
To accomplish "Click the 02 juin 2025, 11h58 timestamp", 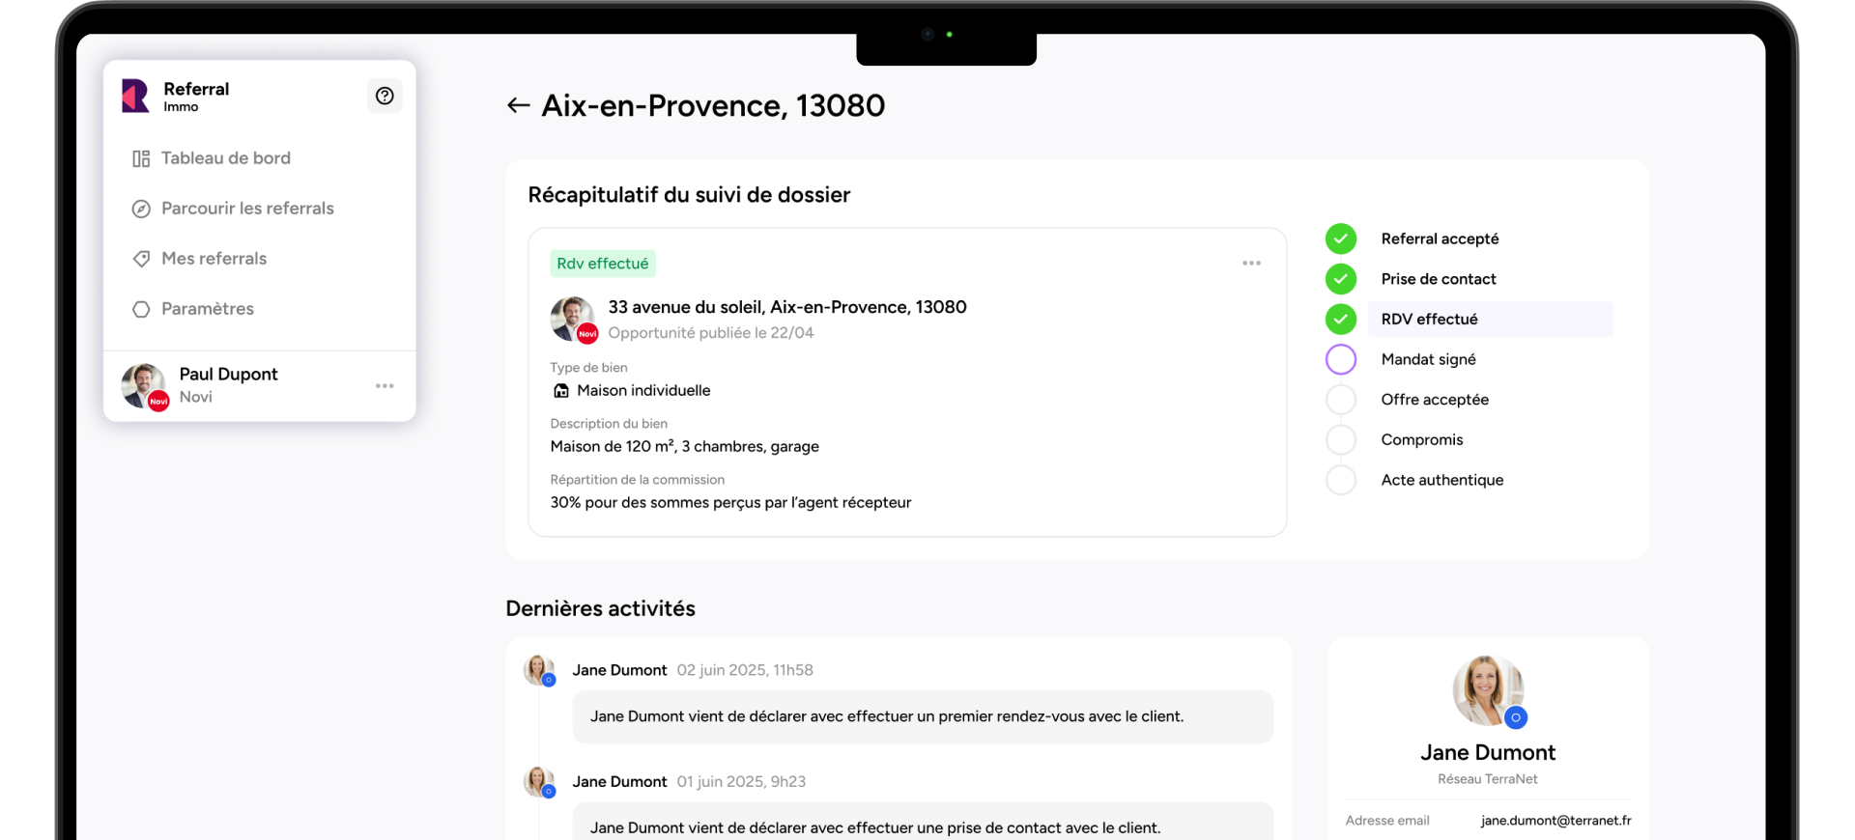I will coord(745,670).
